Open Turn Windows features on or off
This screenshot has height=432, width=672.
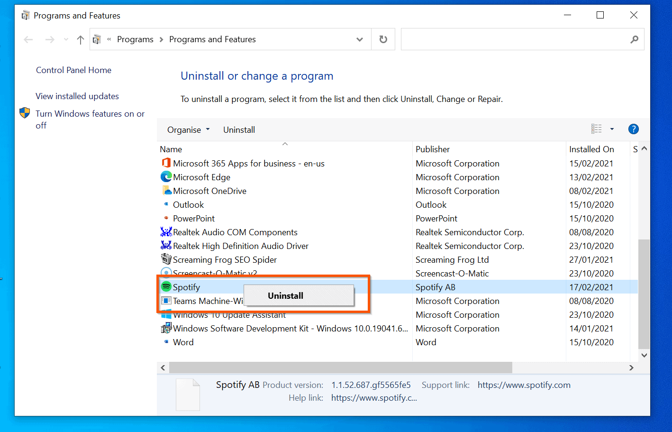[90, 119]
